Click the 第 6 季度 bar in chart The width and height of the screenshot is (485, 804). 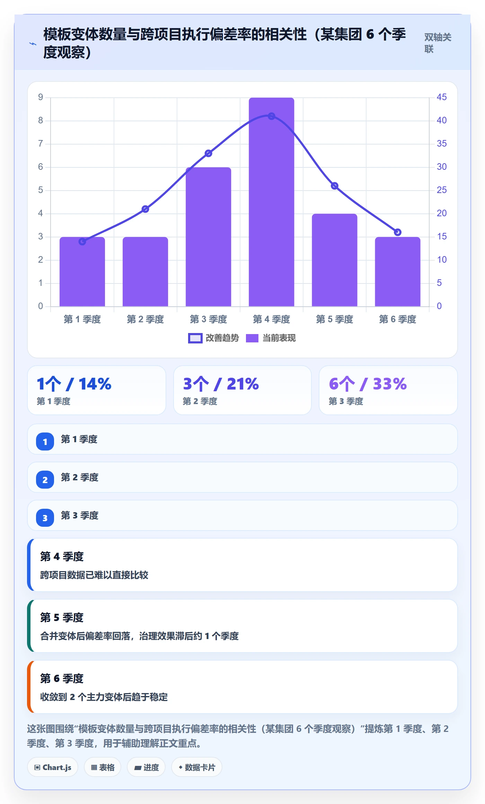click(x=398, y=272)
